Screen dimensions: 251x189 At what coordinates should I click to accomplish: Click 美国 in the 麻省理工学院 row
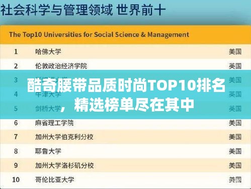[x=235, y=123]
